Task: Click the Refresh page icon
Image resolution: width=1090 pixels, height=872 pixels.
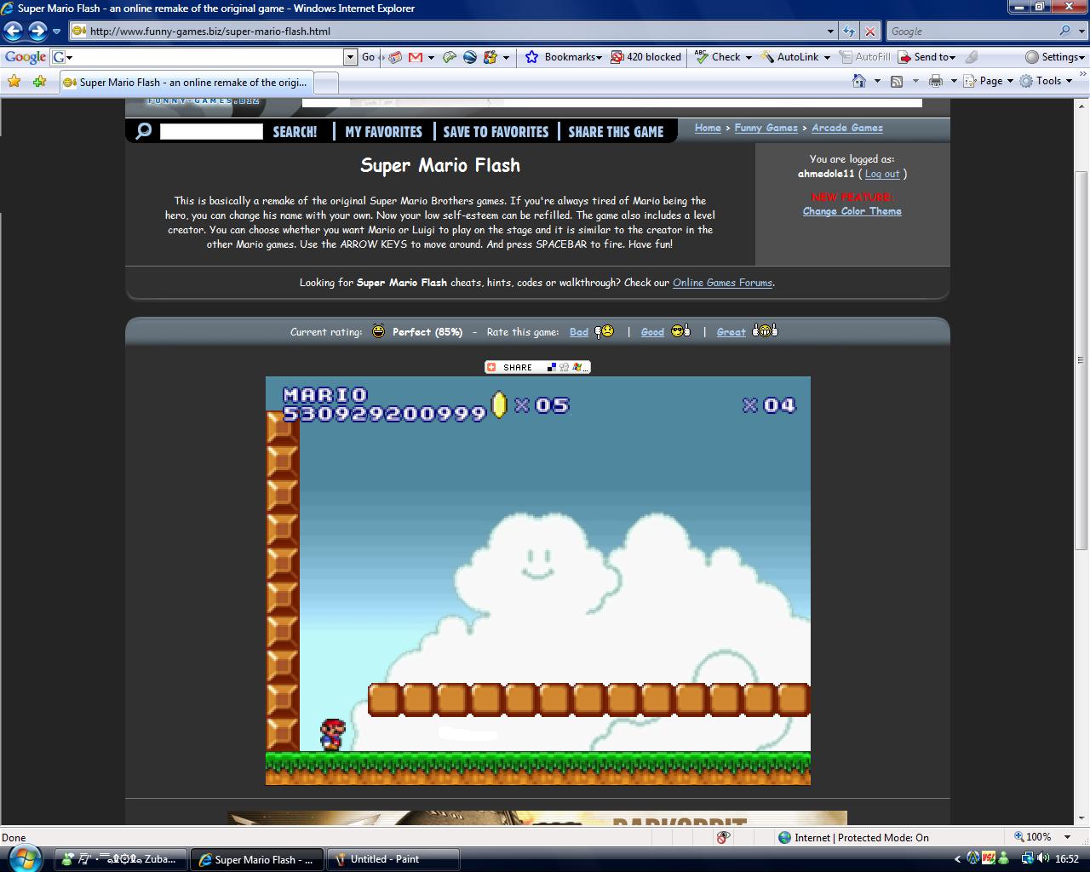Action: click(x=849, y=32)
